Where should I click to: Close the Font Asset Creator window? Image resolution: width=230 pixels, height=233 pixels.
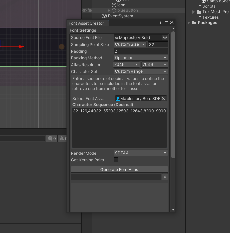coord(172,22)
